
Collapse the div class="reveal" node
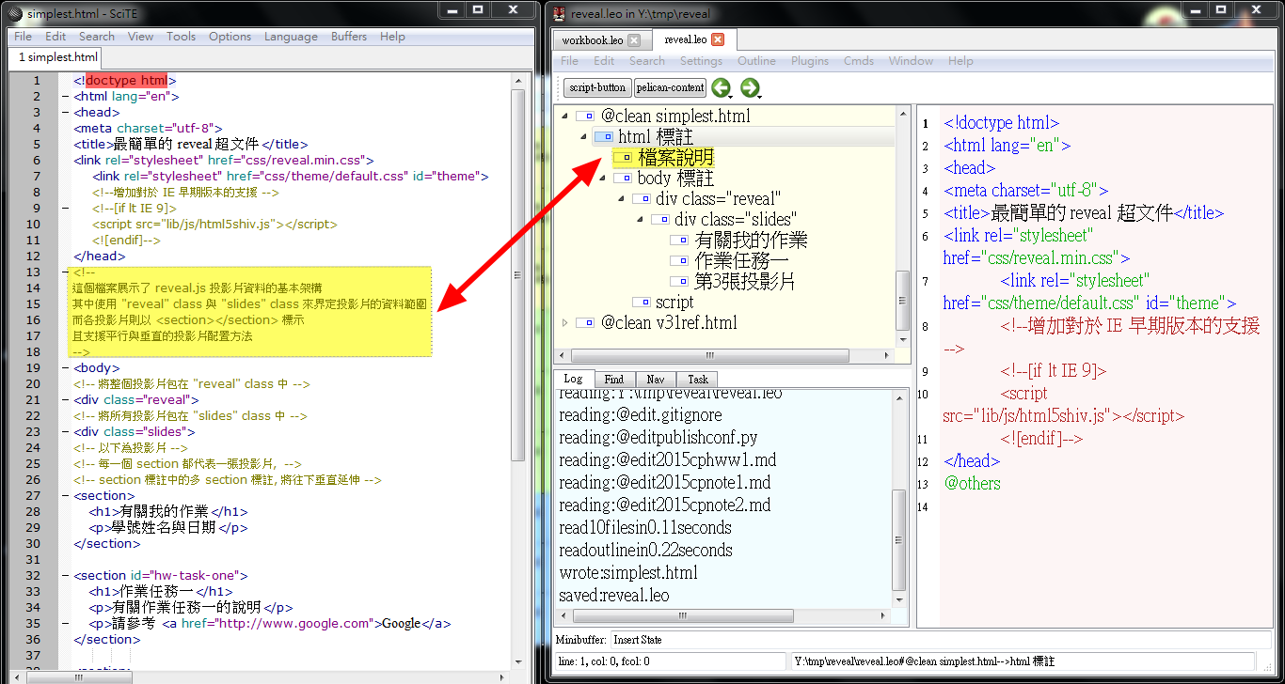click(621, 198)
